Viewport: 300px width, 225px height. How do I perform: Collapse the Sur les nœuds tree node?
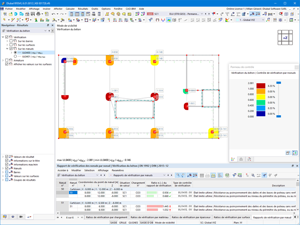coord(7,49)
